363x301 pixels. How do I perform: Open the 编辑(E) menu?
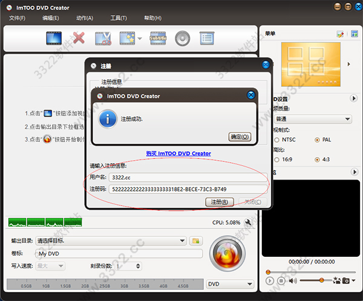(51, 18)
